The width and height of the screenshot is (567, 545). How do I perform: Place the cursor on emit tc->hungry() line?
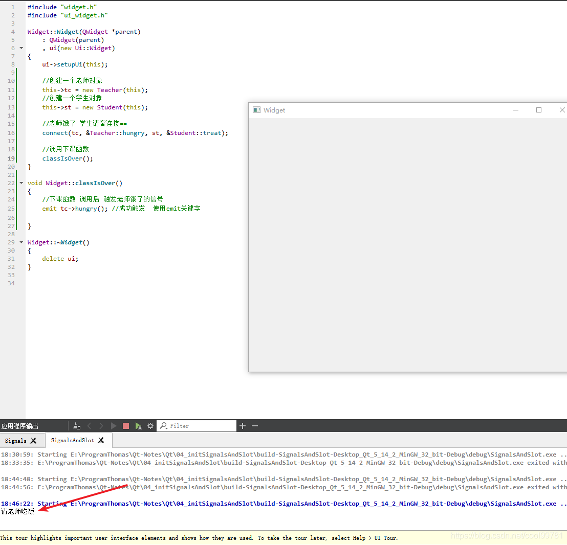[121, 209]
